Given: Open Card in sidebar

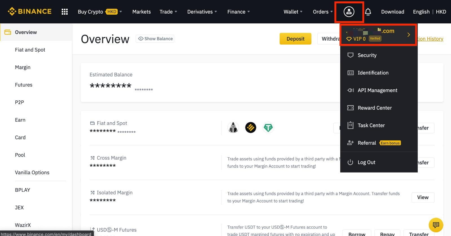Looking at the screenshot, I should pos(20,137).
